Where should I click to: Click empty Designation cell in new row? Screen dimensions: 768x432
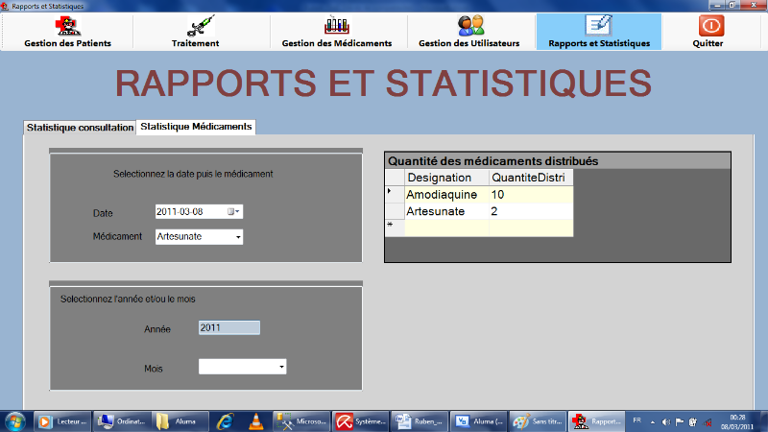point(446,228)
